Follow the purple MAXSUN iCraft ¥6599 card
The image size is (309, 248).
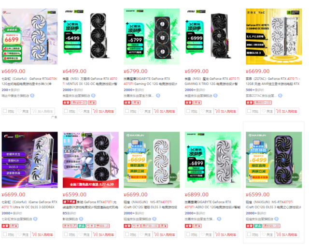pyautogui.click(x=267, y=234)
